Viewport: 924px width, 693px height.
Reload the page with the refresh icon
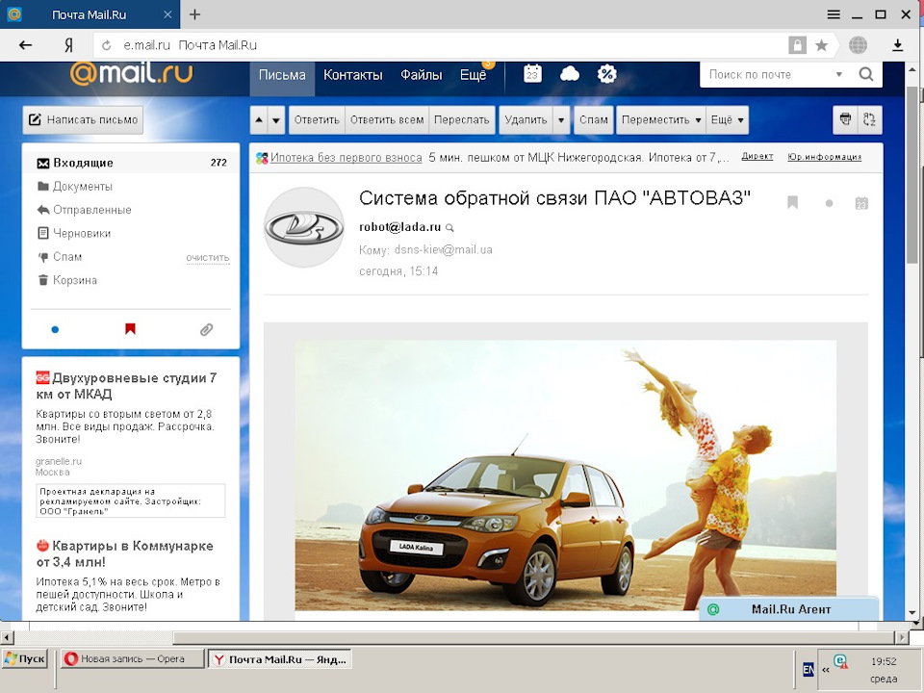coord(107,45)
